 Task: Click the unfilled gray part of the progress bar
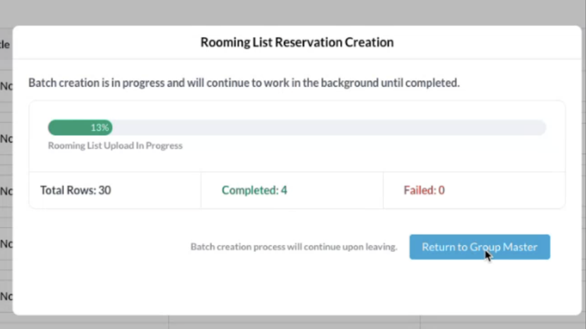pyautogui.click(x=328, y=128)
